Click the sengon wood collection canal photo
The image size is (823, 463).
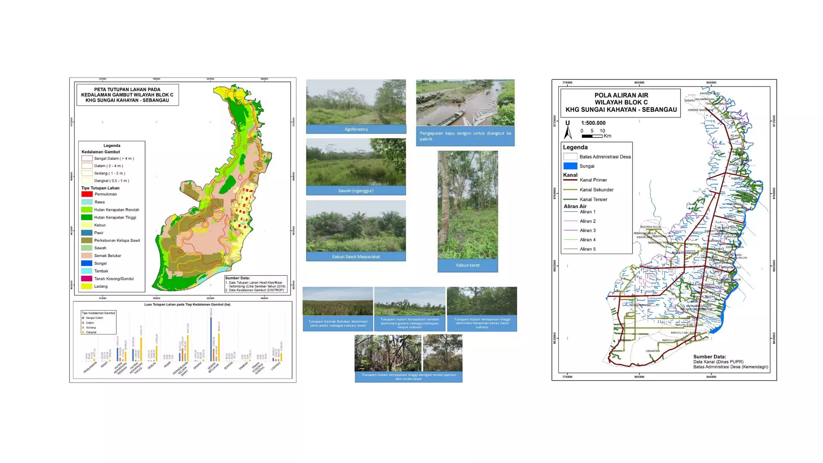point(465,102)
